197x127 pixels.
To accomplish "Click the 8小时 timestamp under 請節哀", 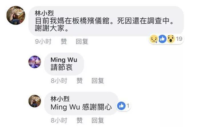I will tap(59, 81).
